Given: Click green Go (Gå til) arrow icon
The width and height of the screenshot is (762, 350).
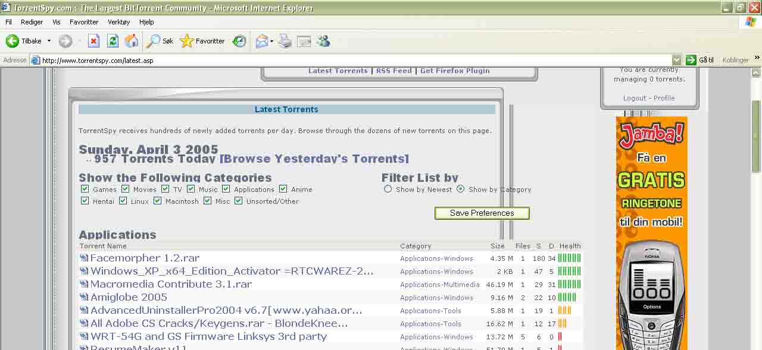Looking at the screenshot, I should 691,60.
